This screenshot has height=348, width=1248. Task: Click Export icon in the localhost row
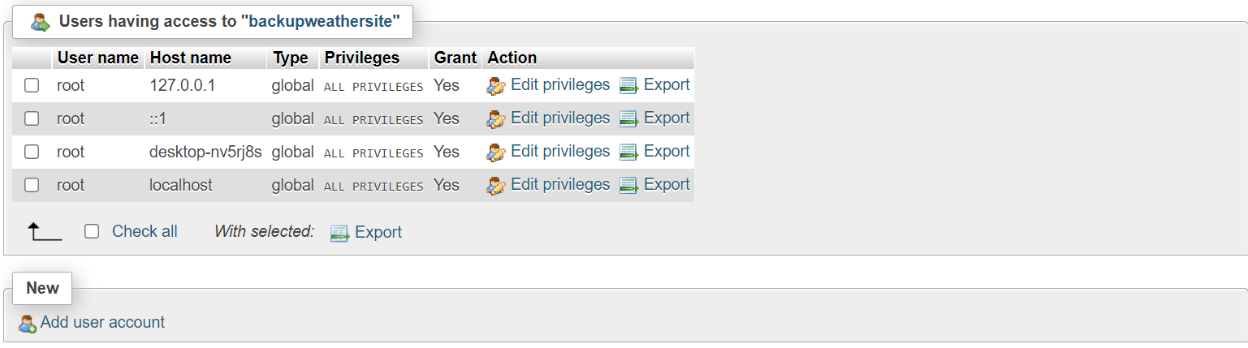coord(628,186)
